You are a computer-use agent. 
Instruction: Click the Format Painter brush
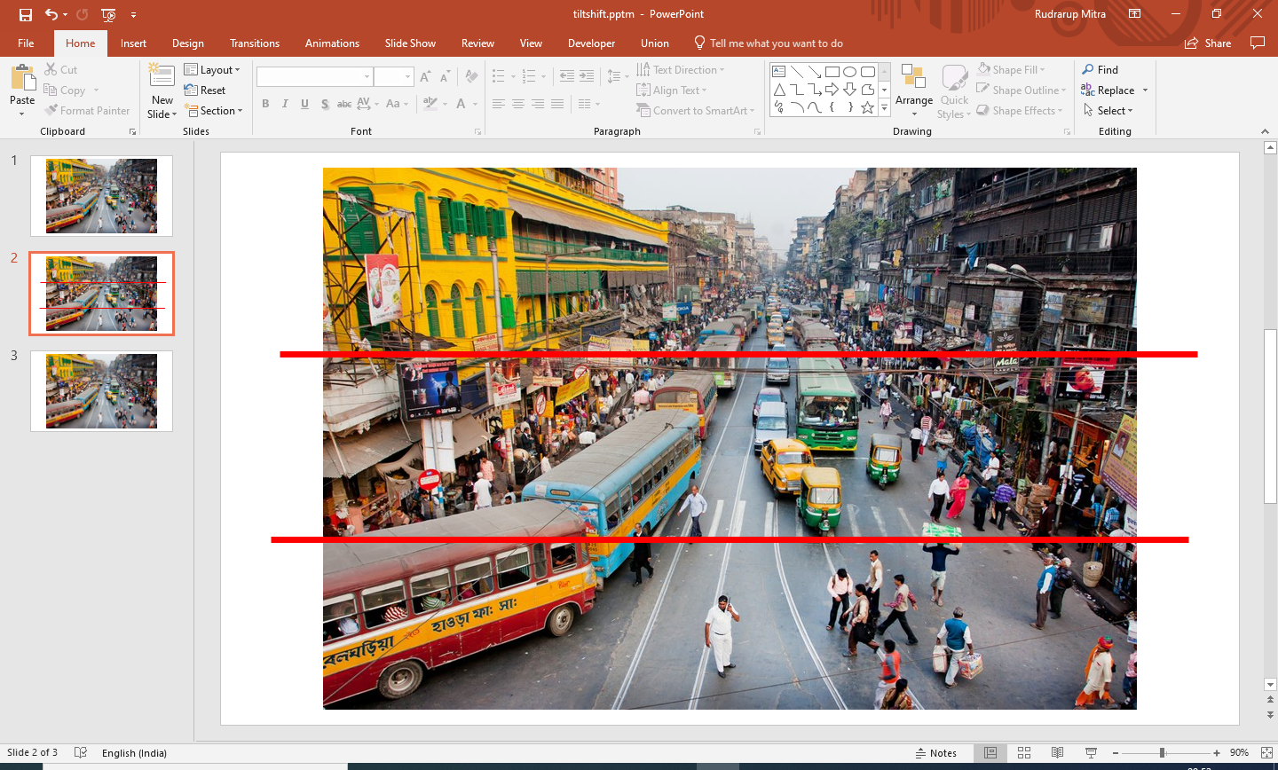[x=87, y=111]
